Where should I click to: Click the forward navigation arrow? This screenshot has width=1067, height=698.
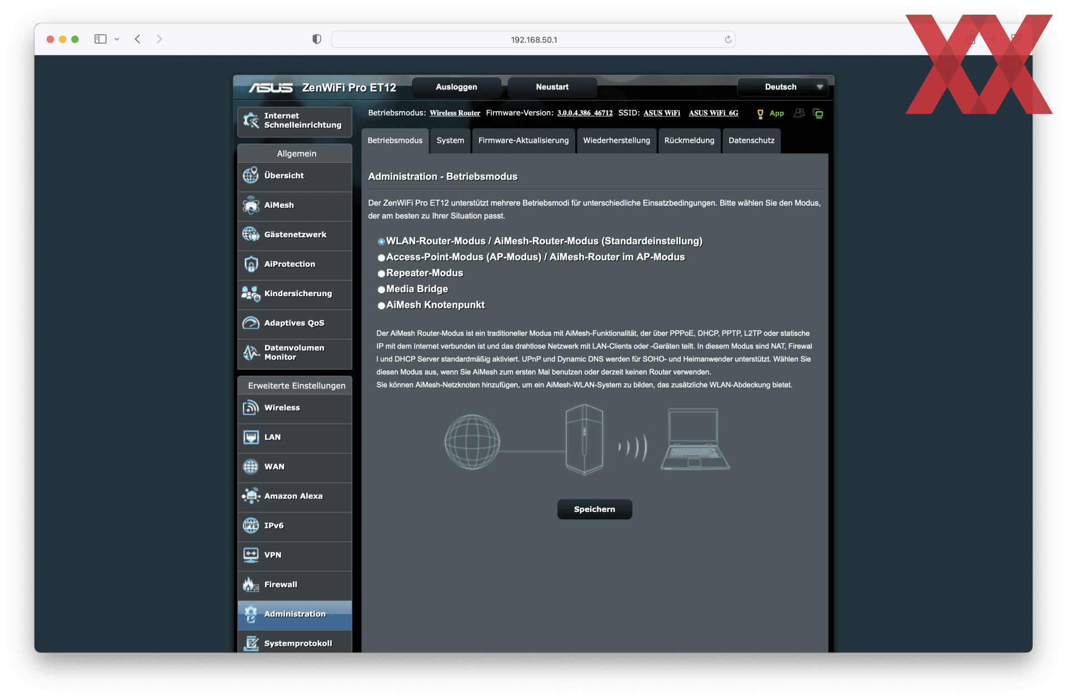pyautogui.click(x=159, y=39)
